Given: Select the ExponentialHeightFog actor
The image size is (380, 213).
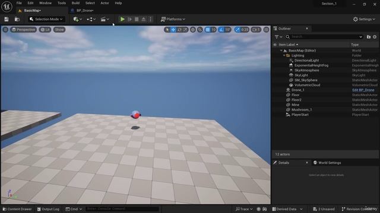Looking at the screenshot, I should 311,66.
